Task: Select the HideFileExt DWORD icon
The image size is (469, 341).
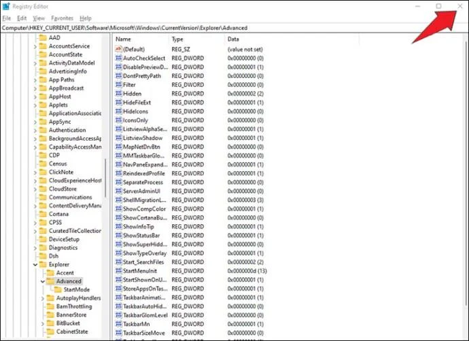Action: point(119,102)
